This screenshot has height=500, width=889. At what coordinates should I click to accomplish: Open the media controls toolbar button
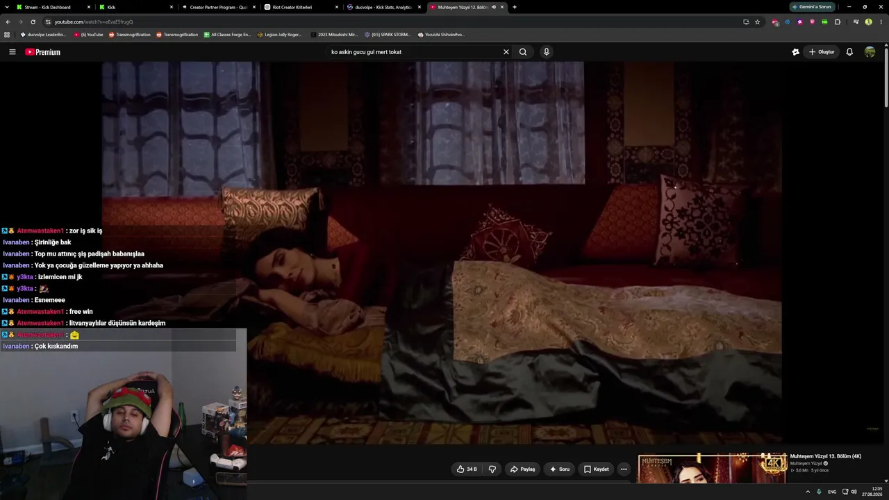856,22
